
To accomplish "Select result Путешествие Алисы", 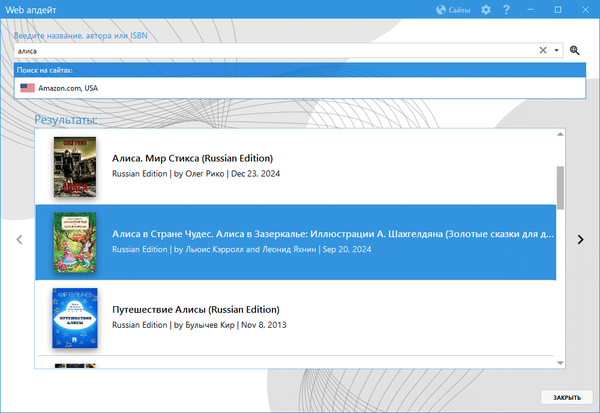I will (x=196, y=310).
